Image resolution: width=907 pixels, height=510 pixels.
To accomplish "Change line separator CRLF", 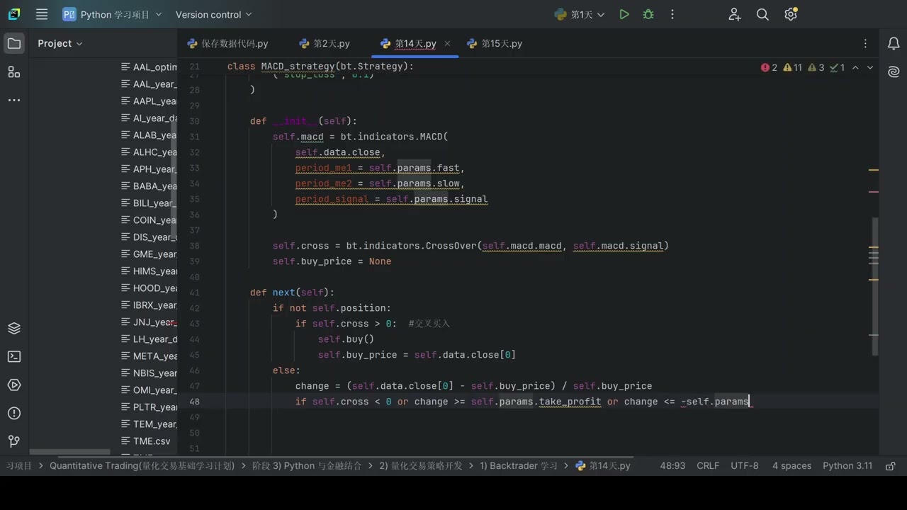I will (708, 465).
